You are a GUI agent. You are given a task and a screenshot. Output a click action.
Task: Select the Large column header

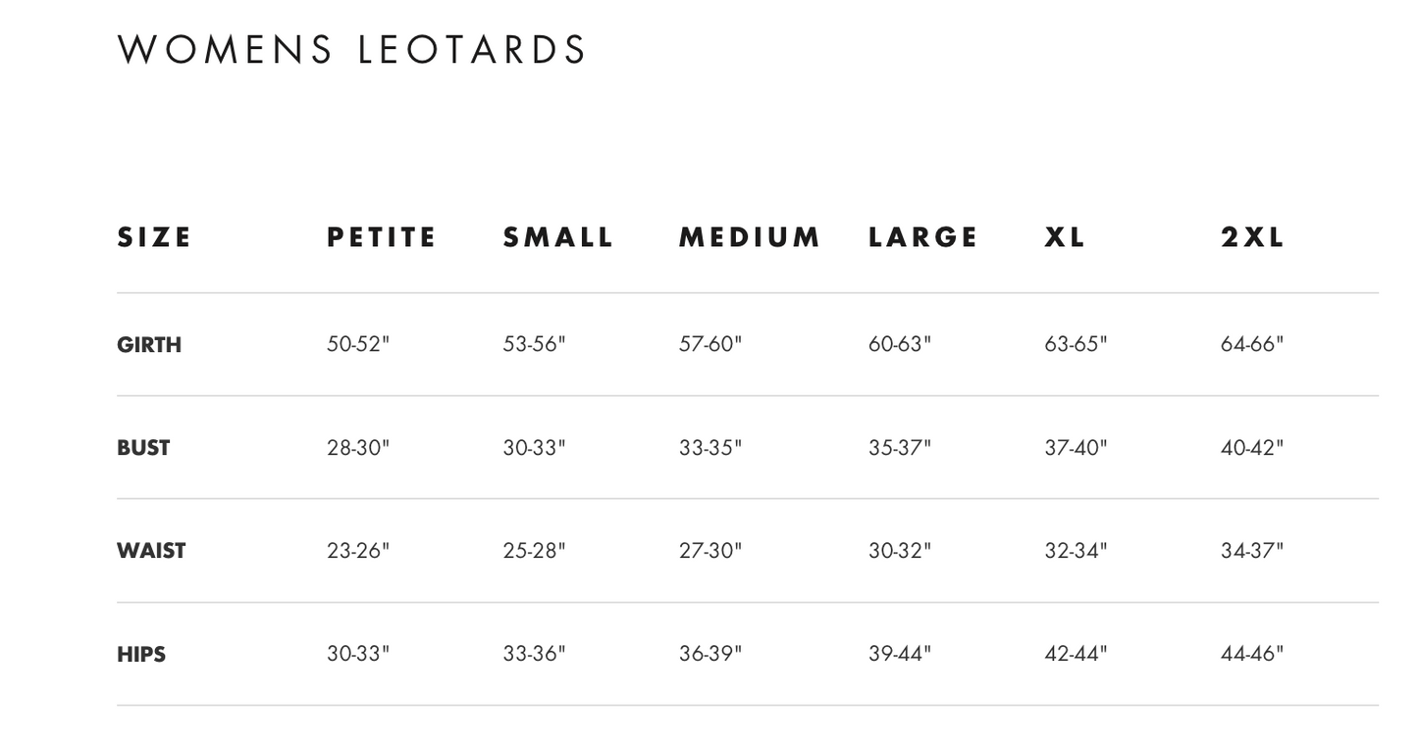point(923,237)
